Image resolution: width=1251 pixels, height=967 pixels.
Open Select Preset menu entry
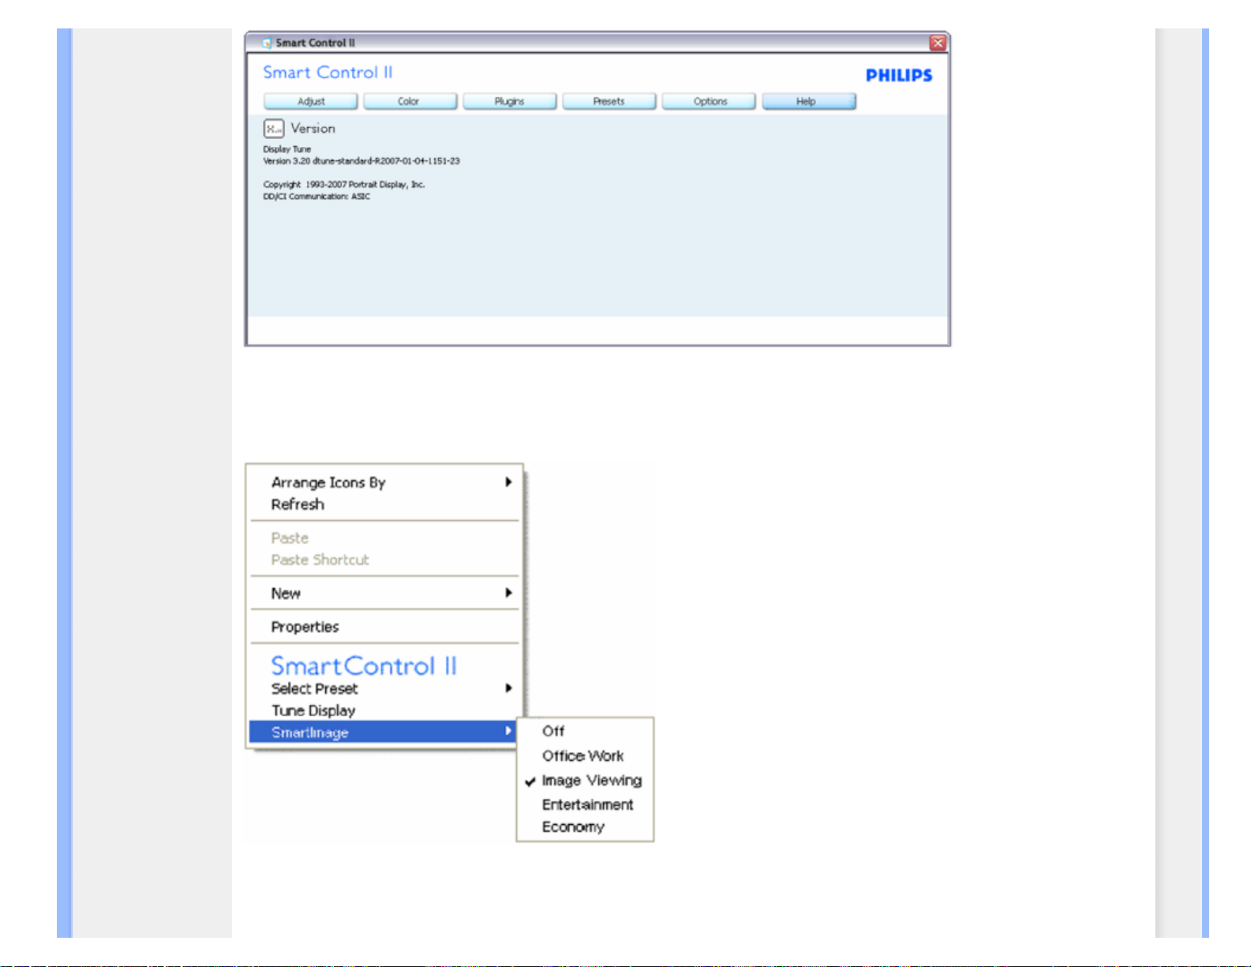coord(384,688)
